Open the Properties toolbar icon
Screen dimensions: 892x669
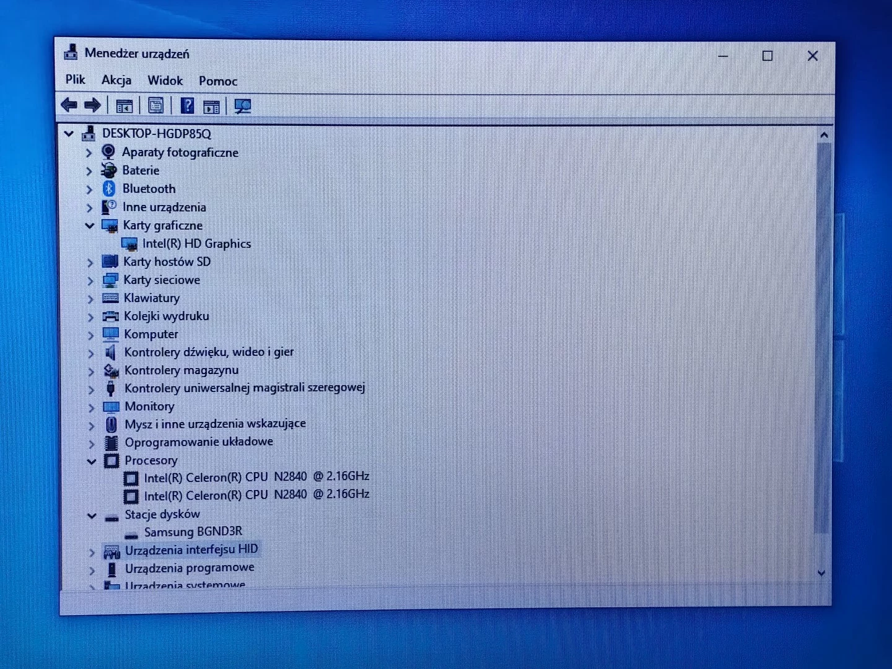(156, 106)
